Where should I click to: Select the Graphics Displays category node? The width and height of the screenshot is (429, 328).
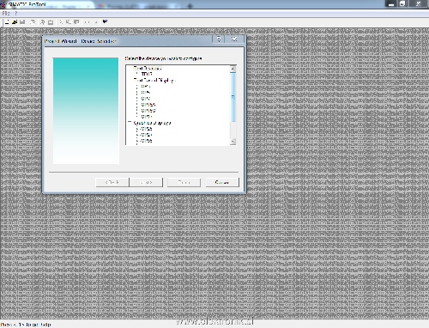click(152, 123)
